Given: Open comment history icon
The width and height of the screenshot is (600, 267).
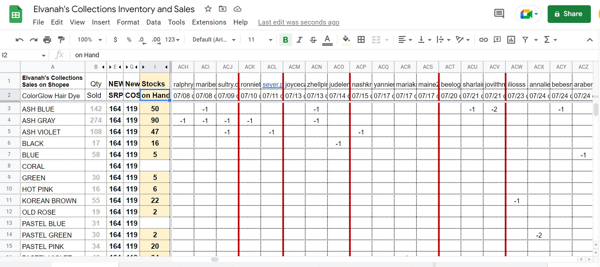Looking at the screenshot, I should pyautogui.click(x=499, y=14).
